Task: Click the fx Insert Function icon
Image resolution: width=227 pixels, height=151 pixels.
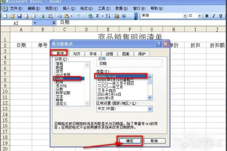Action: (54, 23)
